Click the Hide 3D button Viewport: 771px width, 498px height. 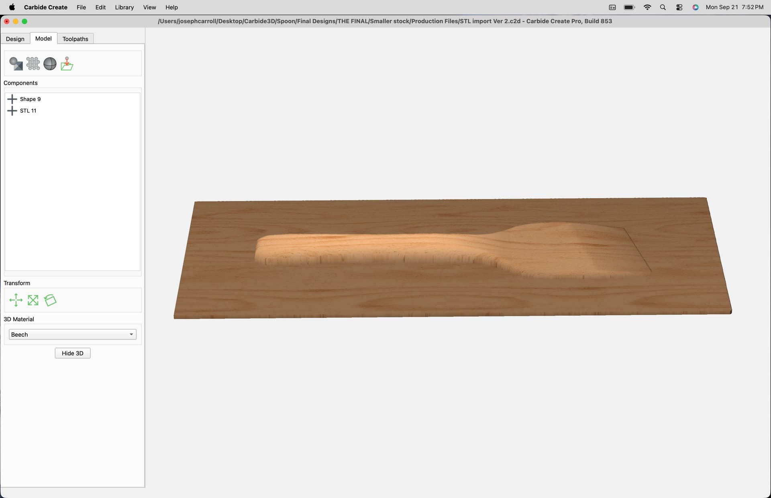[73, 353]
